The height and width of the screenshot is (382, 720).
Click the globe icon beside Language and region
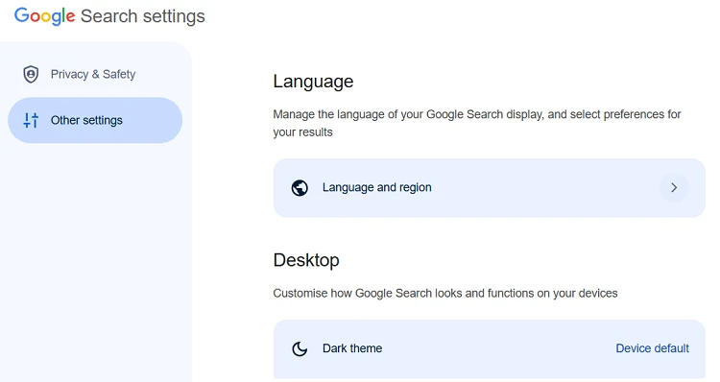pos(300,188)
